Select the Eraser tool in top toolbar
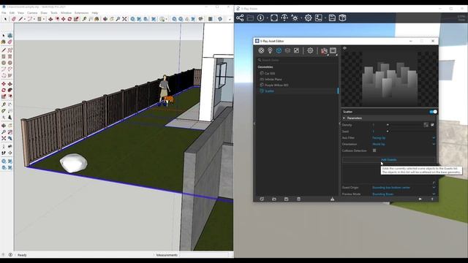Image resolution: width=468 pixels, height=263 pixels. coord(13,19)
